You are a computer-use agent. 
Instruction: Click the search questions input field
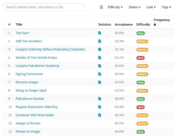(x=44, y=7)
